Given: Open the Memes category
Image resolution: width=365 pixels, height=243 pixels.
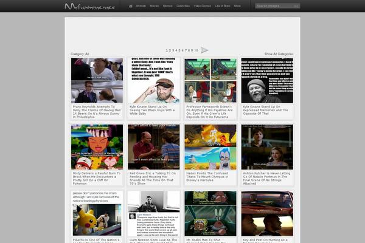Looking at the screenshot, I should pos(168,6).
